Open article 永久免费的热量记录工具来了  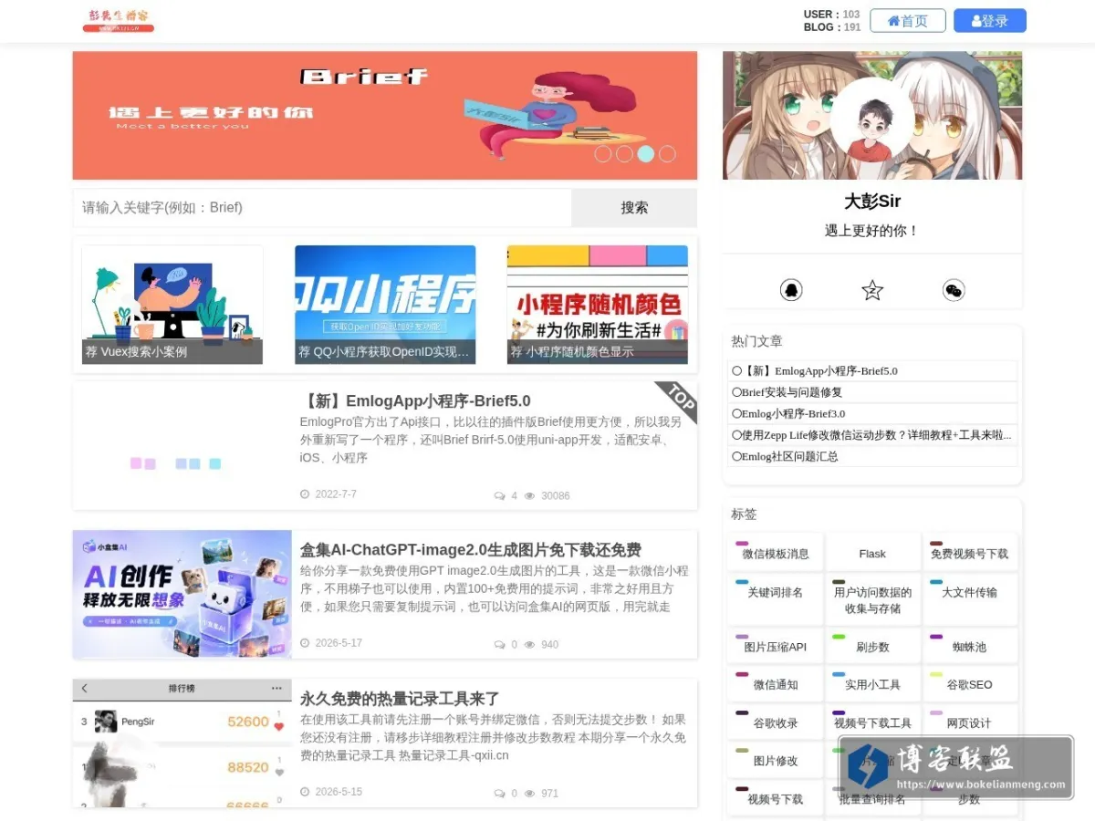point(400,699)
